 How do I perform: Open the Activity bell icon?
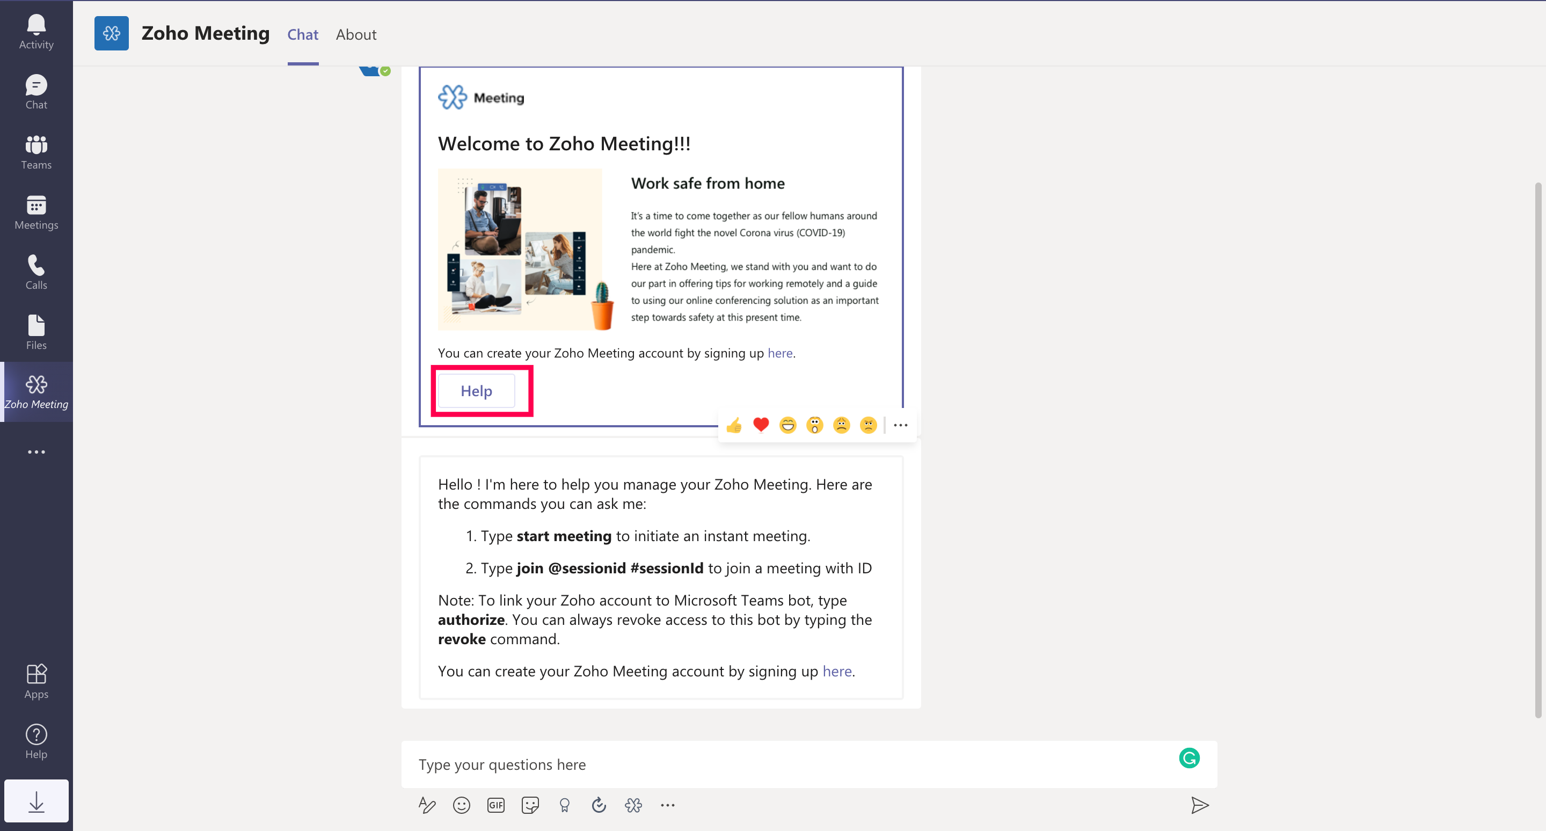(36, 32)
